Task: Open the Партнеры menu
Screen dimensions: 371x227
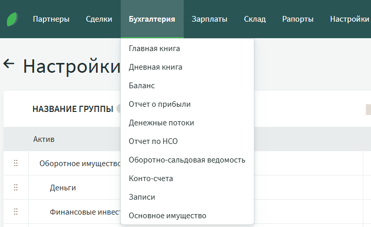Action: pos(51,19)
